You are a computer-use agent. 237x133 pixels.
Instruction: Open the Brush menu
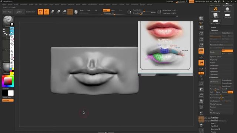pyautogui.click(x=10, y=4)
